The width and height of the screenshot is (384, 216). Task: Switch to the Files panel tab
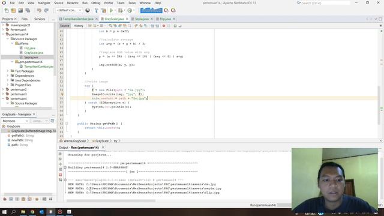tap(25, 19)
